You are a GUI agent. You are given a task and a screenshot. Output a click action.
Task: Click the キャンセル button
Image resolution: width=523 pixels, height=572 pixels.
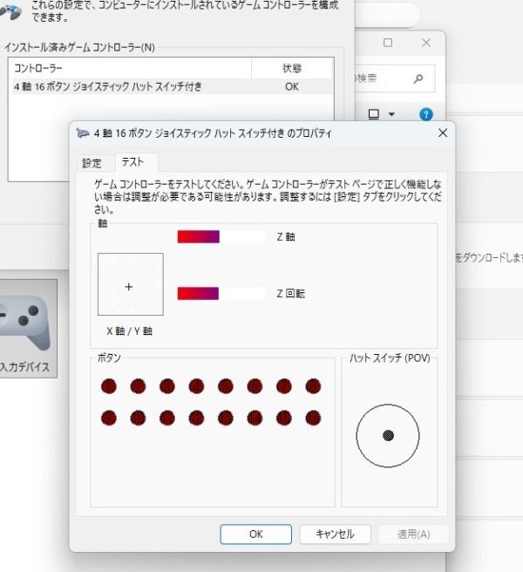coord(335,534)
